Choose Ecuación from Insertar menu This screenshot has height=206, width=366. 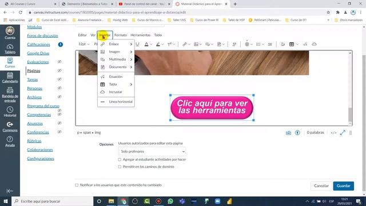tap(116, 77)
